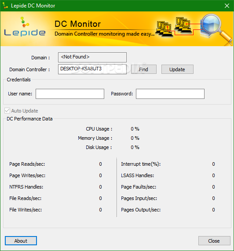The height and width of the screenshot is (251, 234).
Task: Click the Close button at bottom right
Action: pyautogui.click(x=214, y=241)
